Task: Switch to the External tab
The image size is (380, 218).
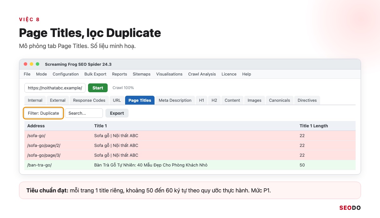Action: (58, 100)
